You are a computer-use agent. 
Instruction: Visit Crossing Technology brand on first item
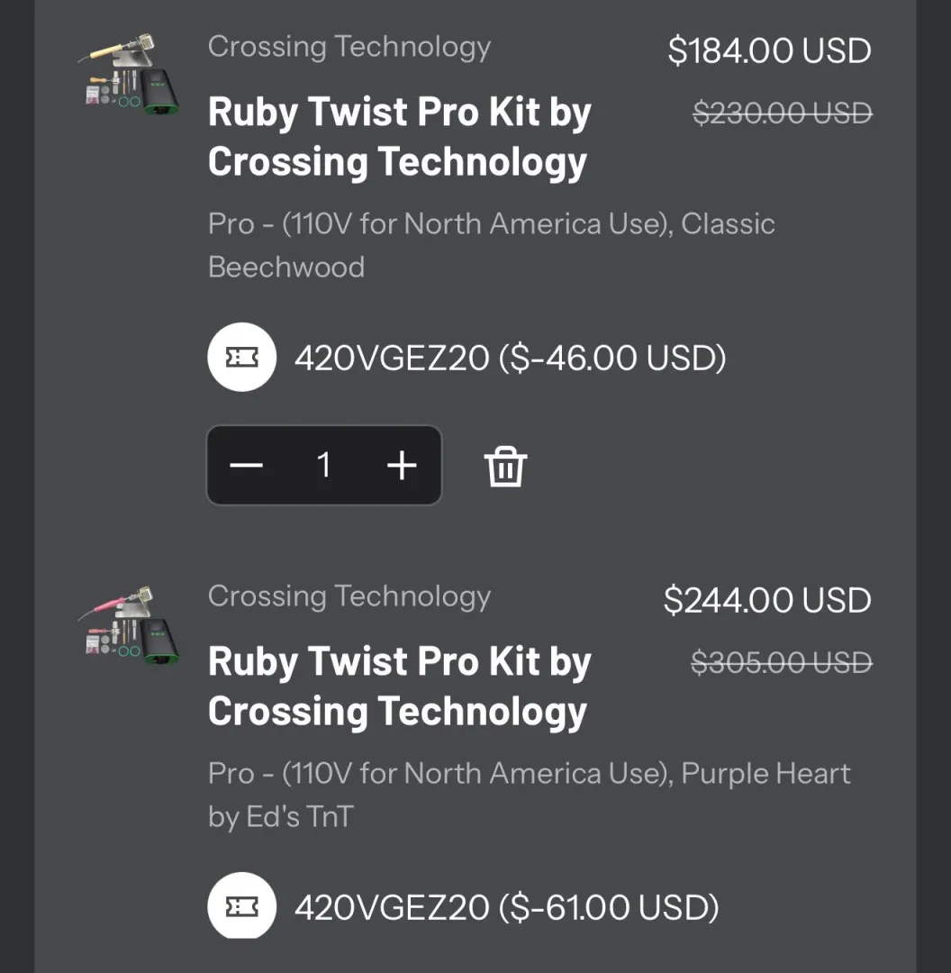[x=349, y=46]
